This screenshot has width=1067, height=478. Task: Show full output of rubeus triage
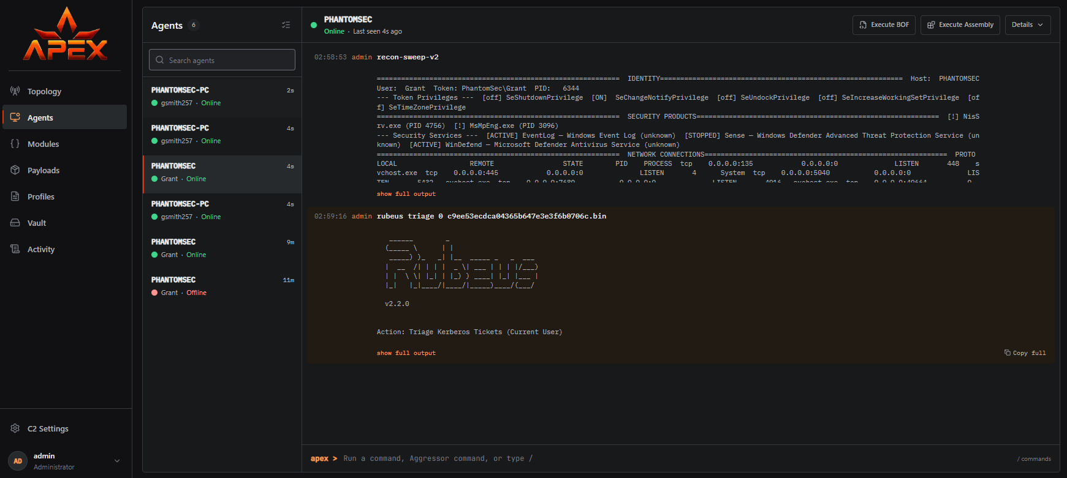click(x=406, y=353)
